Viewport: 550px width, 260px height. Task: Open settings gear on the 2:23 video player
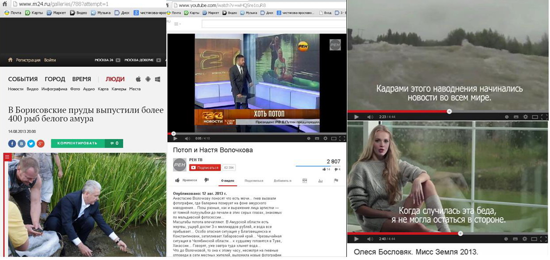(x=526, y=117)
